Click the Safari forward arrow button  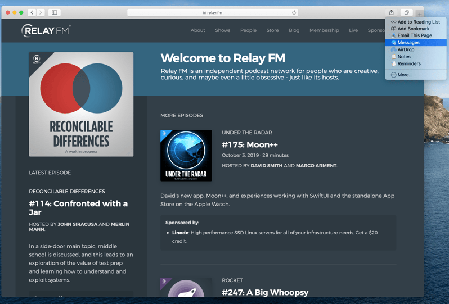click(41, 12)
